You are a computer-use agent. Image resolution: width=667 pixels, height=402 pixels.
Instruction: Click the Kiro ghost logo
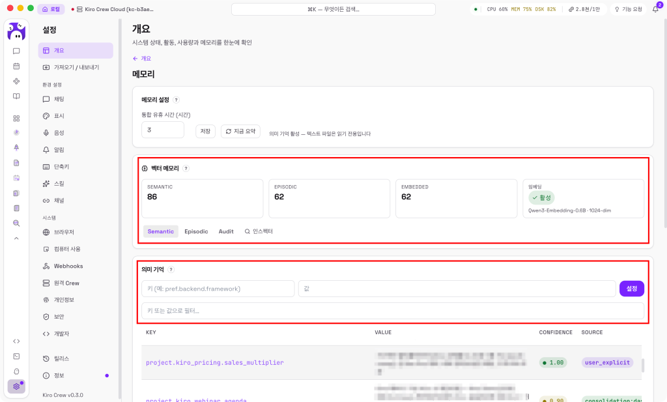point(16,31)
